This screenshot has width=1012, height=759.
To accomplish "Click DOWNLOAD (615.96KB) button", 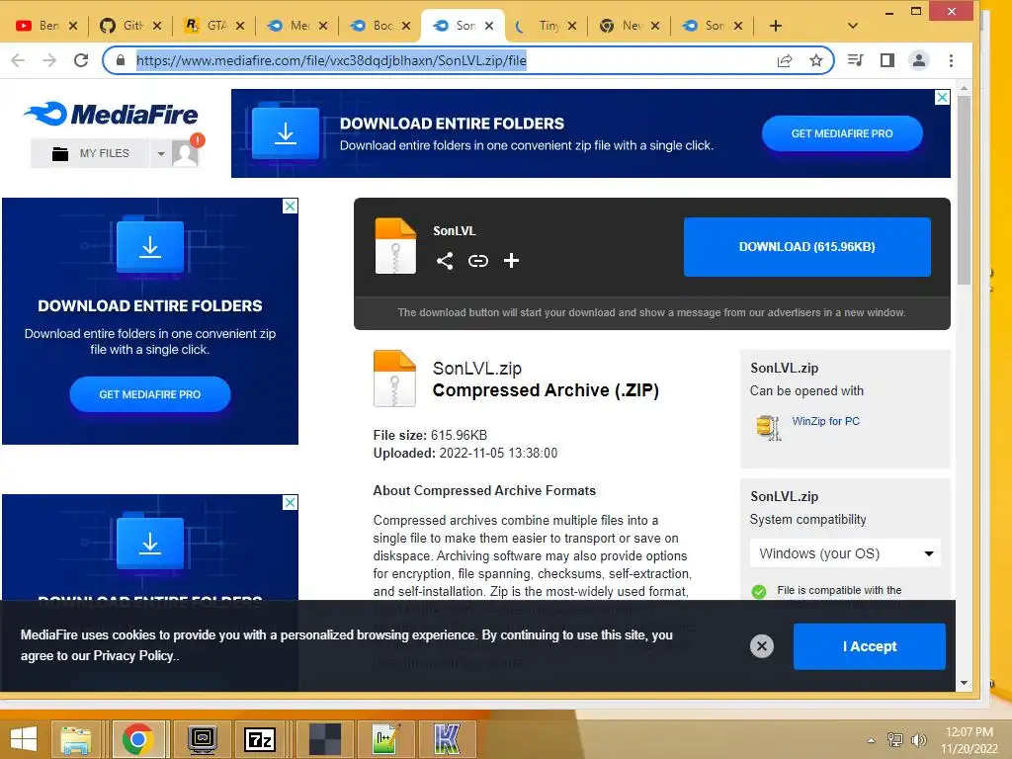I will [806, 246].
